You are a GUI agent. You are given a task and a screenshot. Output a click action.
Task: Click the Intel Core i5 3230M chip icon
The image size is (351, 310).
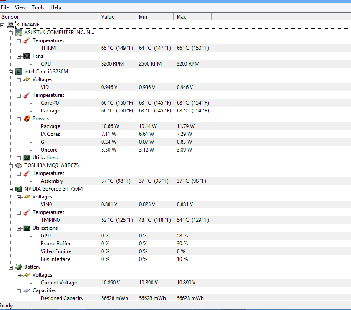click(19, 72)
